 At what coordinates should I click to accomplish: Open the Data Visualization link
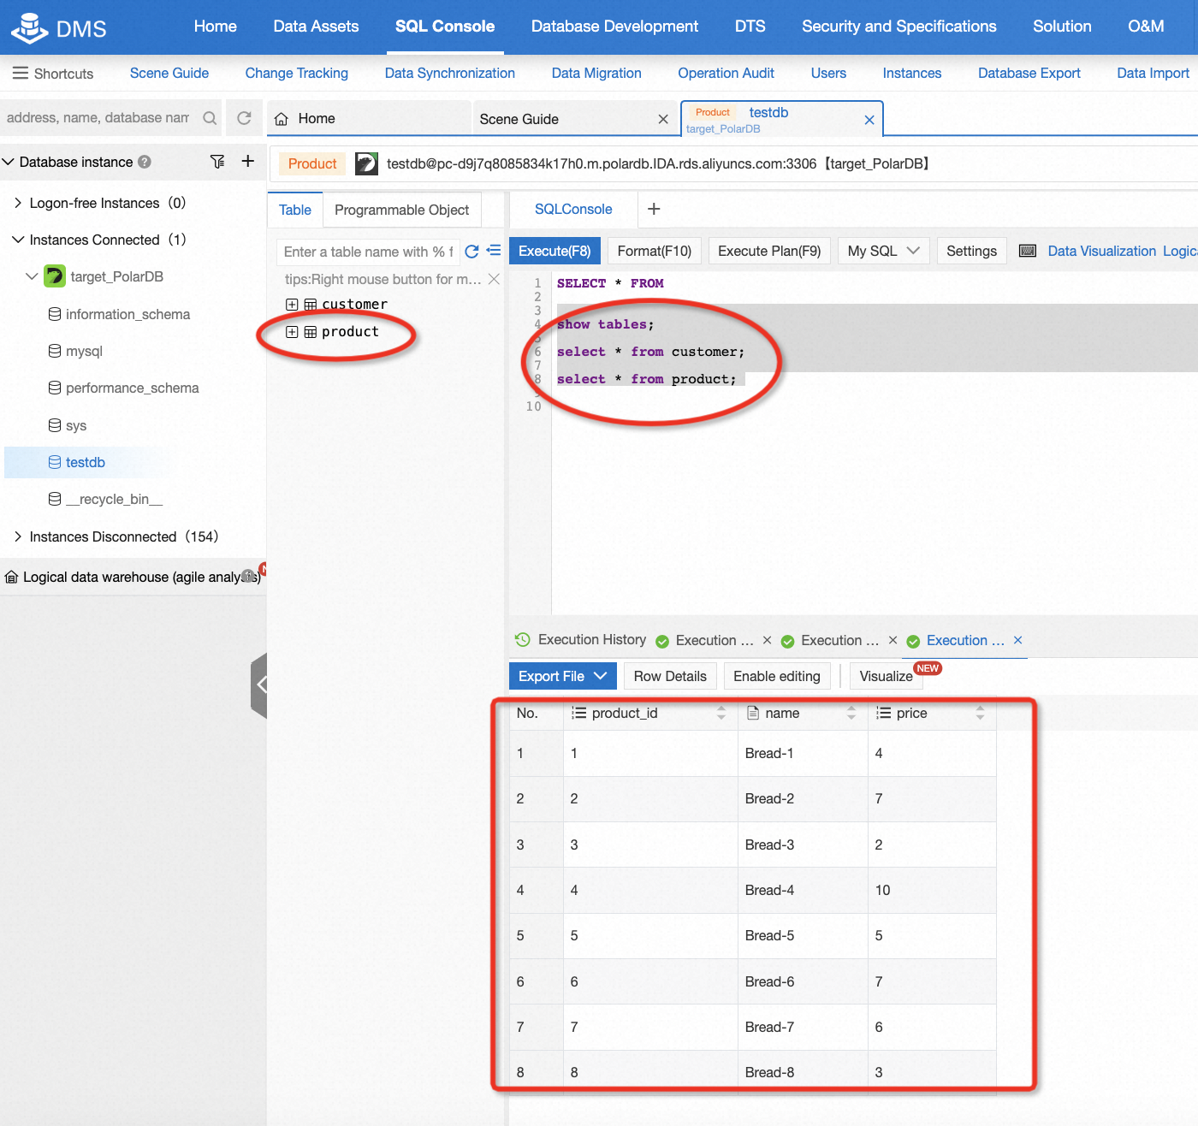1102,251
